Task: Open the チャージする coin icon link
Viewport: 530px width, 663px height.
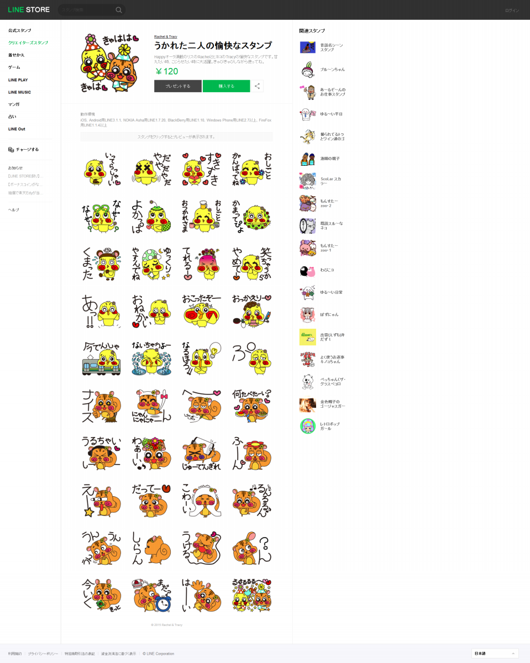Action: coord(11,150)
